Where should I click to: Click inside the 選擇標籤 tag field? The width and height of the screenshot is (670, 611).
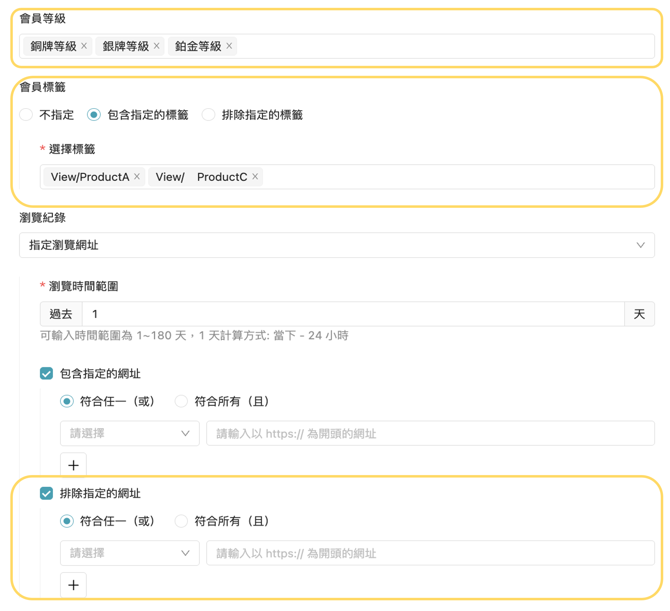(427, 177)
